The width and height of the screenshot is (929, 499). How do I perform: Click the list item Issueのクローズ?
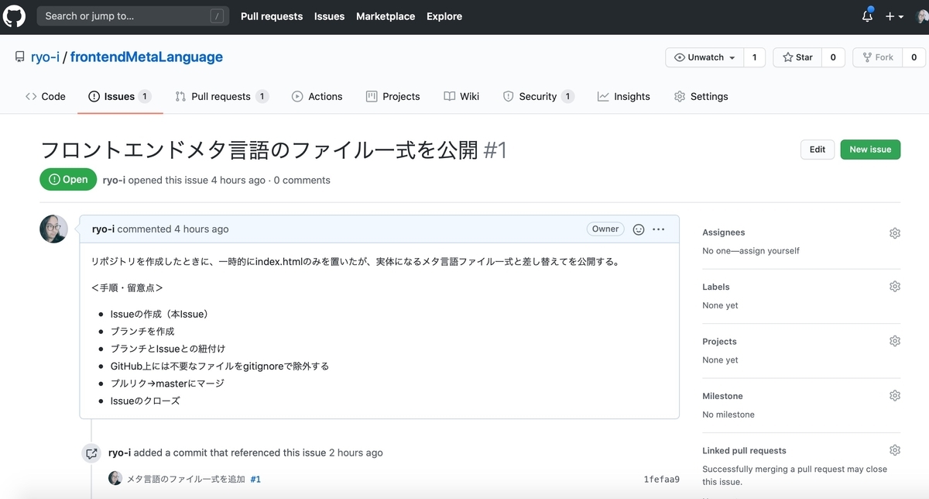pyautogui.click(x=146, y=401)
